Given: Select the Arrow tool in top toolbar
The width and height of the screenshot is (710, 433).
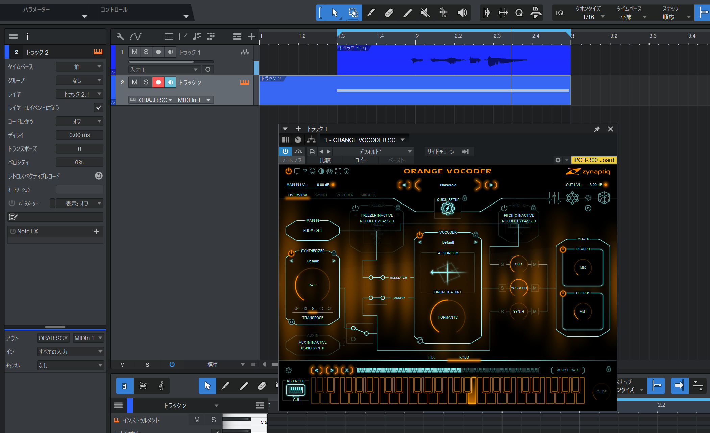Looking at the screenshot, I should coord(335,13).
